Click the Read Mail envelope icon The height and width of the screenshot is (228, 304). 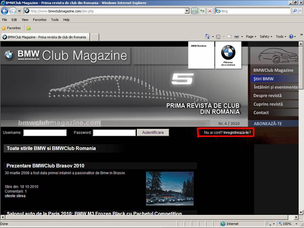pos(229,36)
